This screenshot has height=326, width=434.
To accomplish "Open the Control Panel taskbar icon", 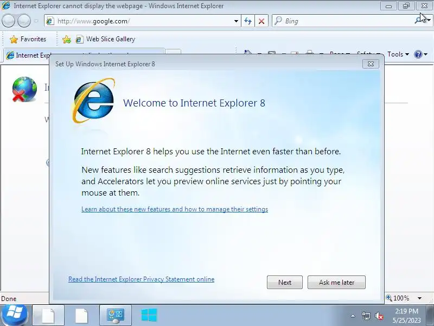I will click(116, 316).
